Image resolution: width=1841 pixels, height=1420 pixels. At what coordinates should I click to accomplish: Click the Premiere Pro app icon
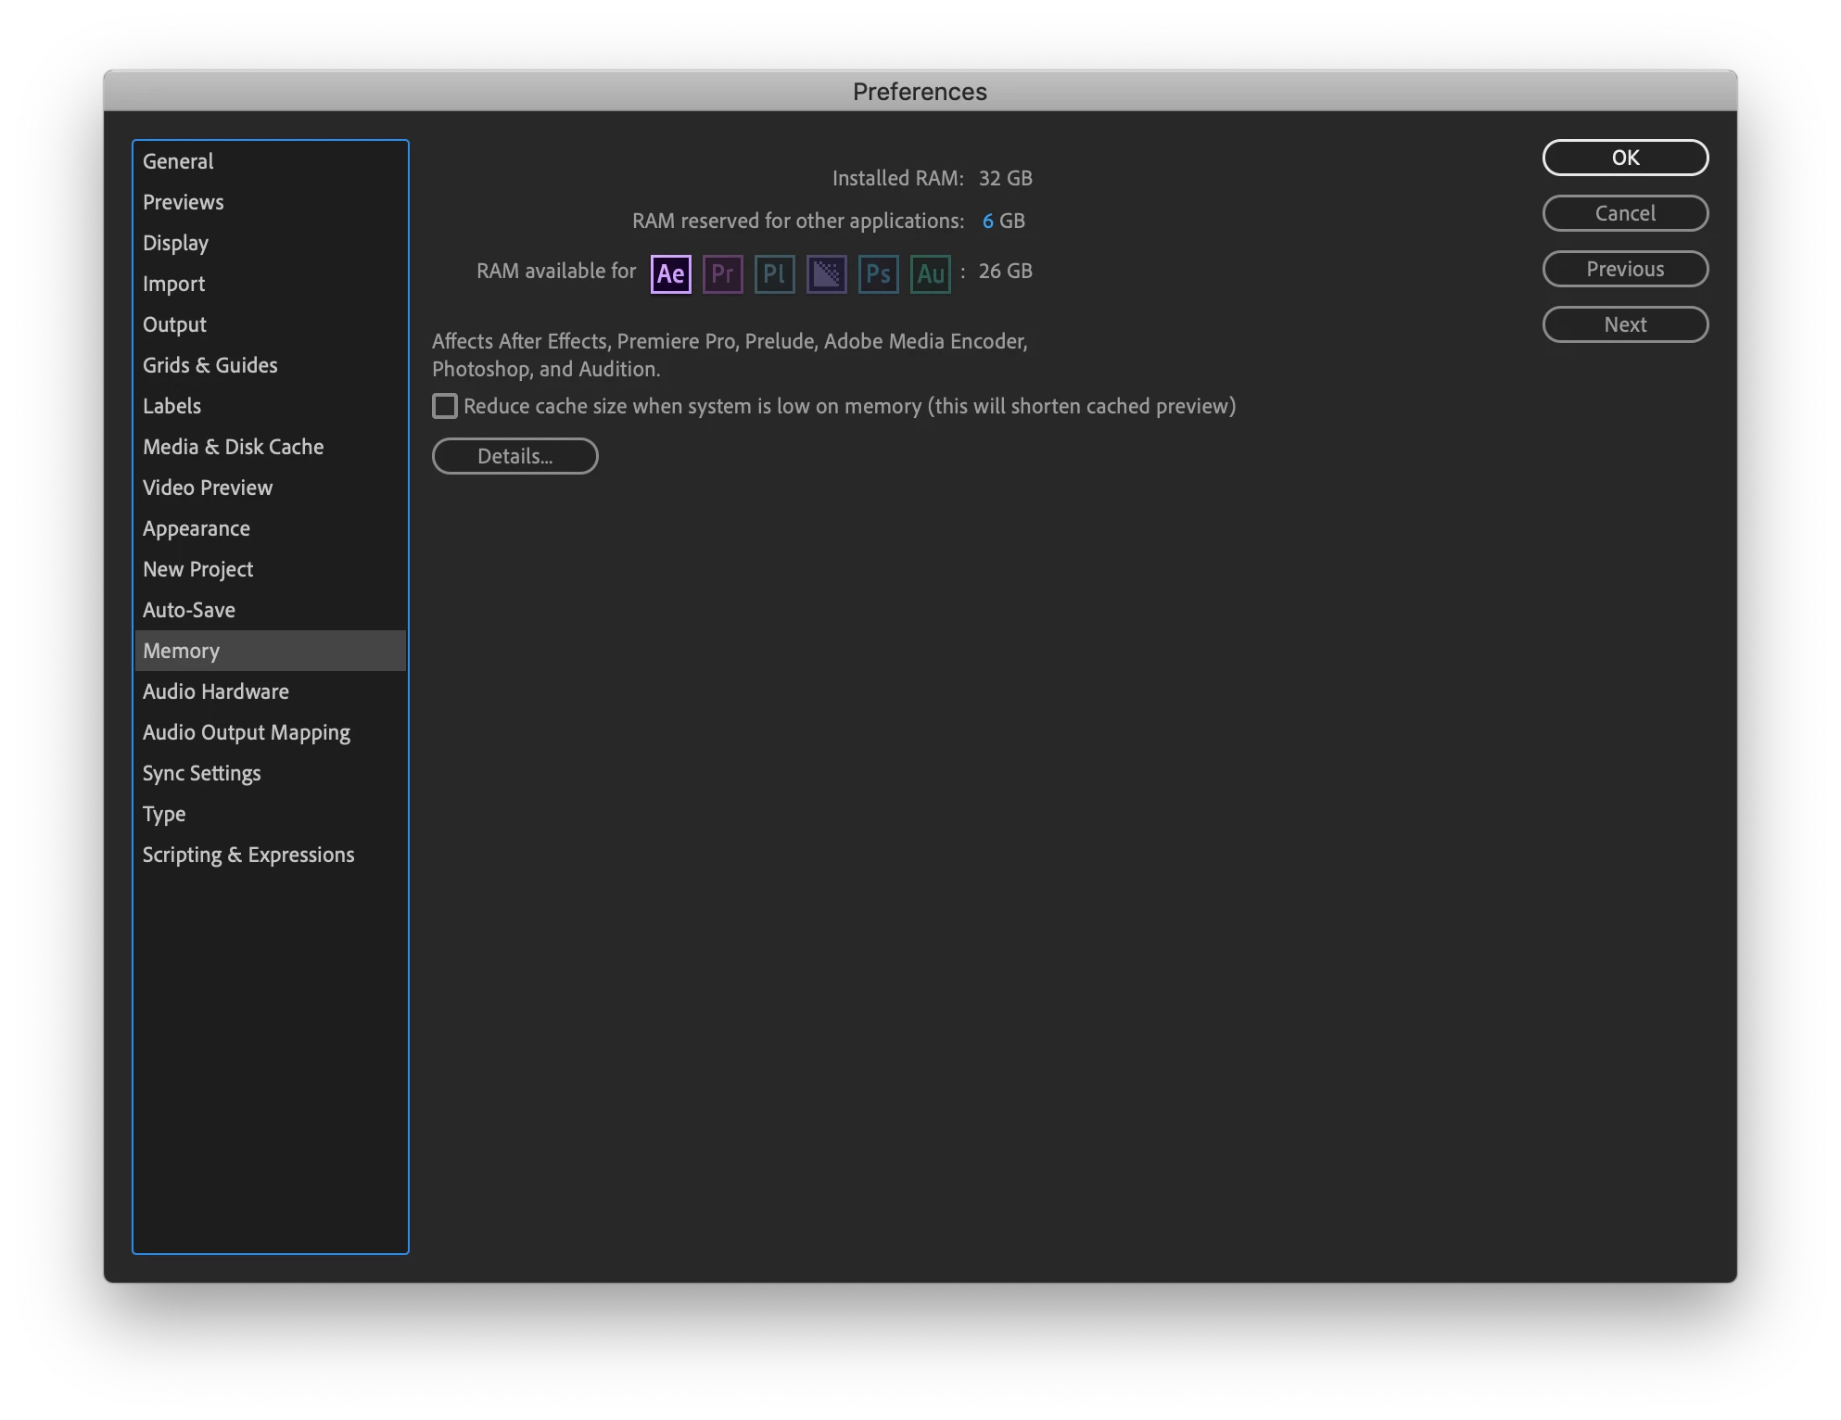point(722,273)
